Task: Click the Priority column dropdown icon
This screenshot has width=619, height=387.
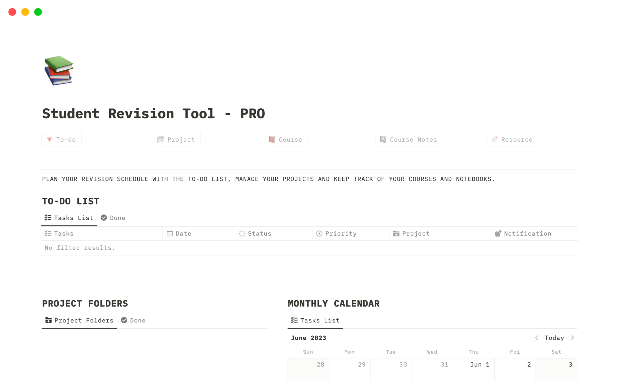Action: [x=319, y=233]
